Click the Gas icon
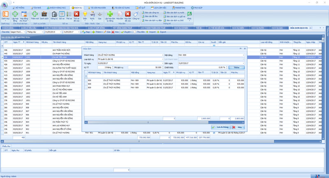329x178 pixels. point(100,16)
